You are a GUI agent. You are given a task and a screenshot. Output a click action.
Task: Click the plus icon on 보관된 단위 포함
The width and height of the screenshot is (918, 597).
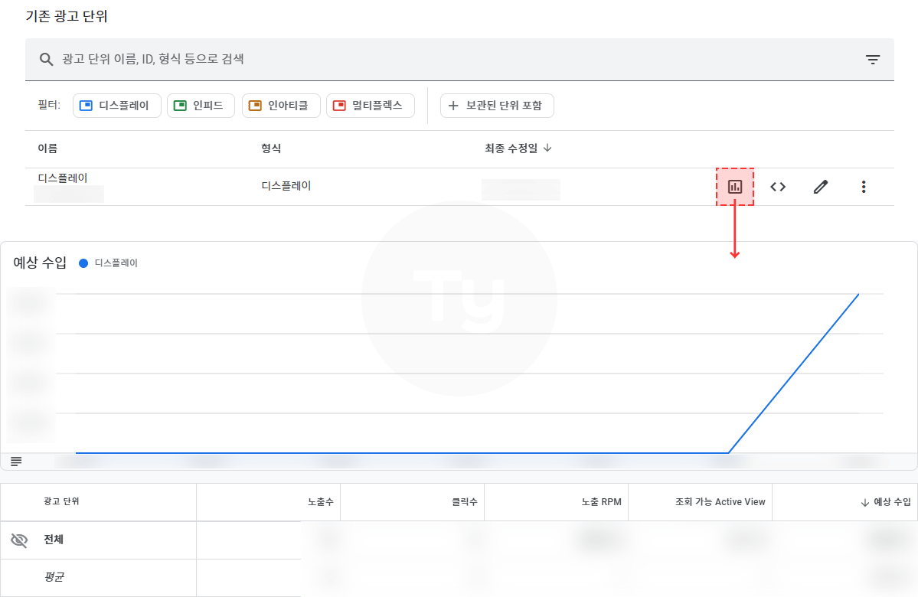[452, 106]
